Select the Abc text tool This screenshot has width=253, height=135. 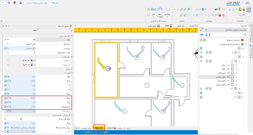click(153, 10)
